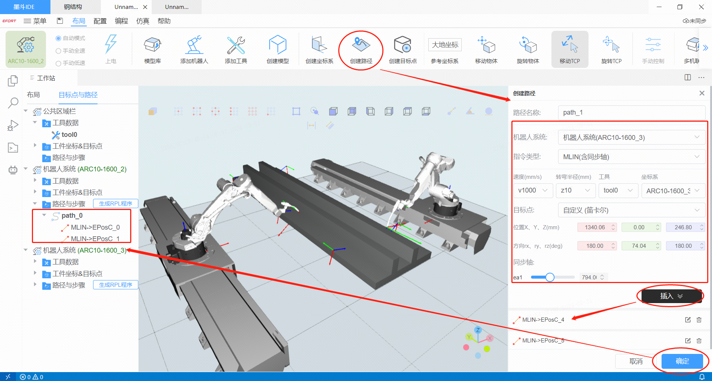Click the 路径名称 path_1 input field
The height and width of the screenshot is (381, 712).
point(631,112)
